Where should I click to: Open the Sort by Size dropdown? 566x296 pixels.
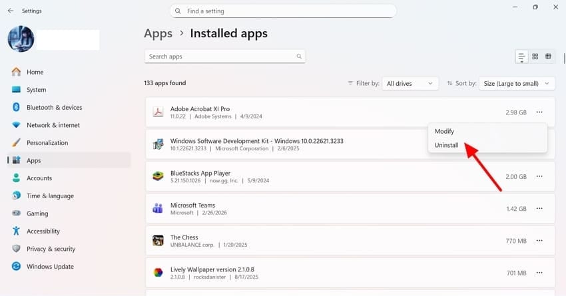[517, 83]
